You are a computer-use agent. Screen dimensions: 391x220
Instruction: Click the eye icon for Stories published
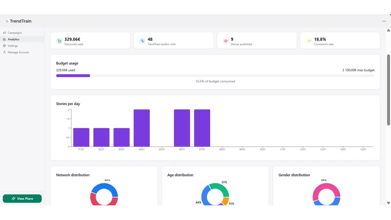tap(226, 41)
